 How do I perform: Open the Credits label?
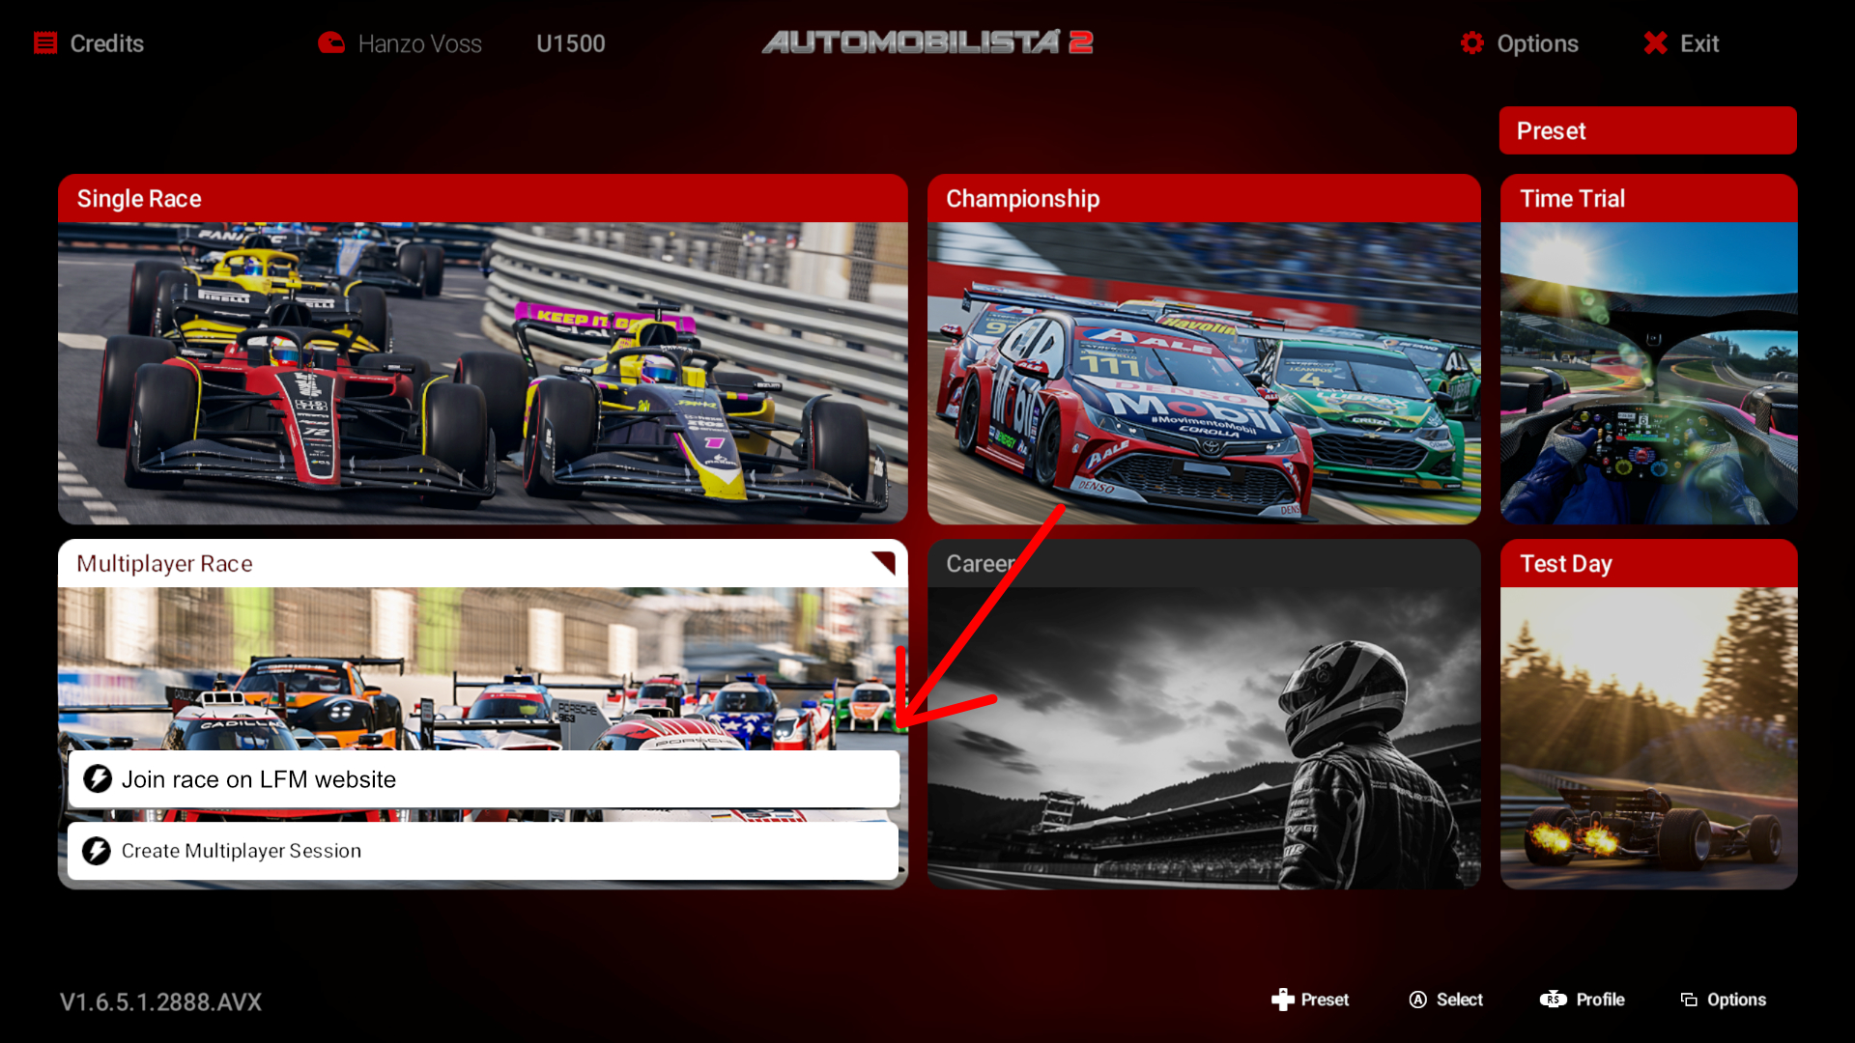[106, 43]
